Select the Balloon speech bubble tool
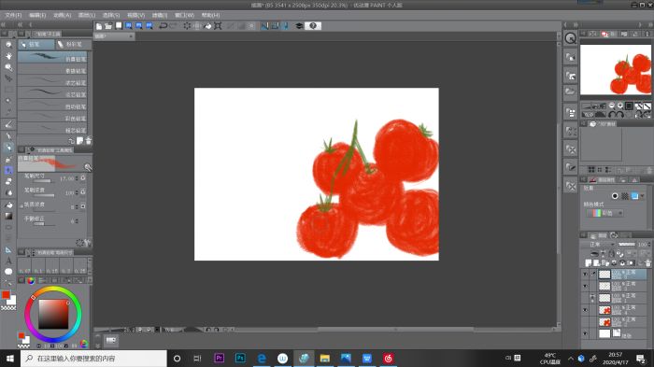654x367 pixels. pos(8,272)
